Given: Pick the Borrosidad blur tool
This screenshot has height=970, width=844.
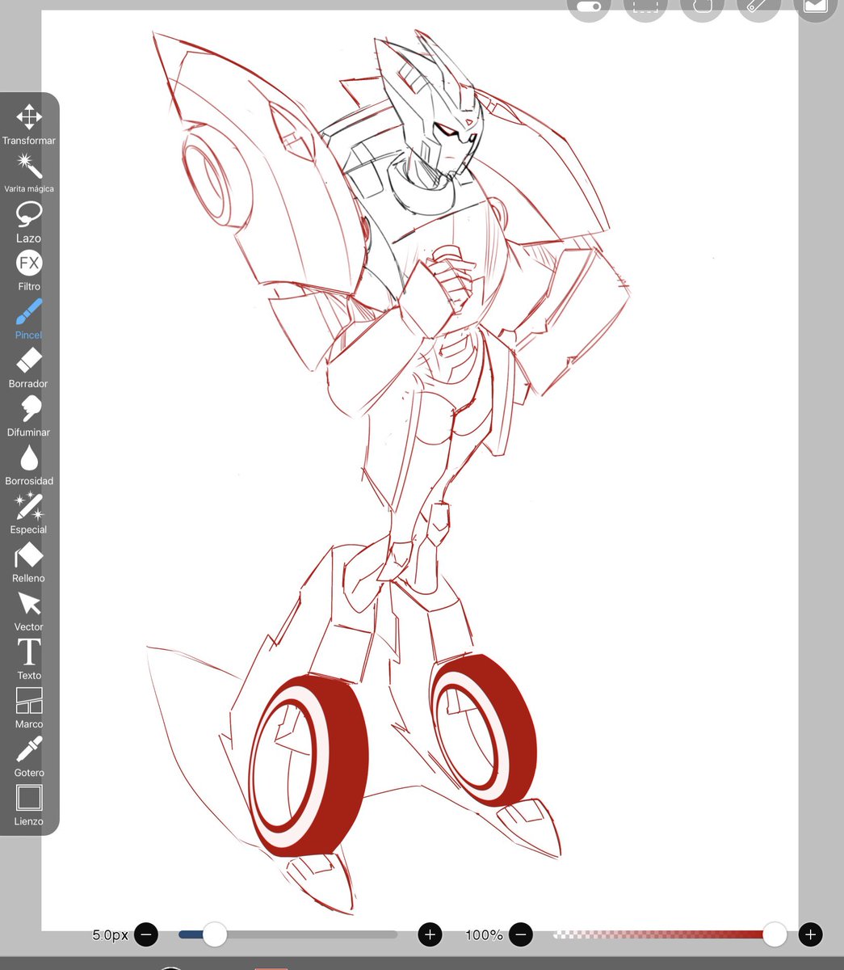Looking at the screenshot, I should [x=29, y=464].
